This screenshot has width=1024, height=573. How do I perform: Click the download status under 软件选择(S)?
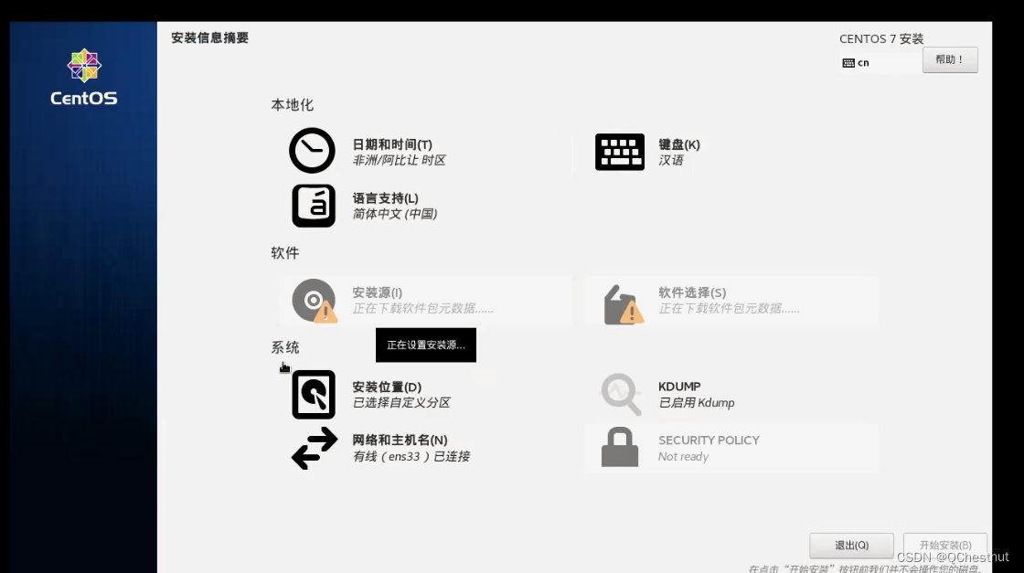pos(729,309)
